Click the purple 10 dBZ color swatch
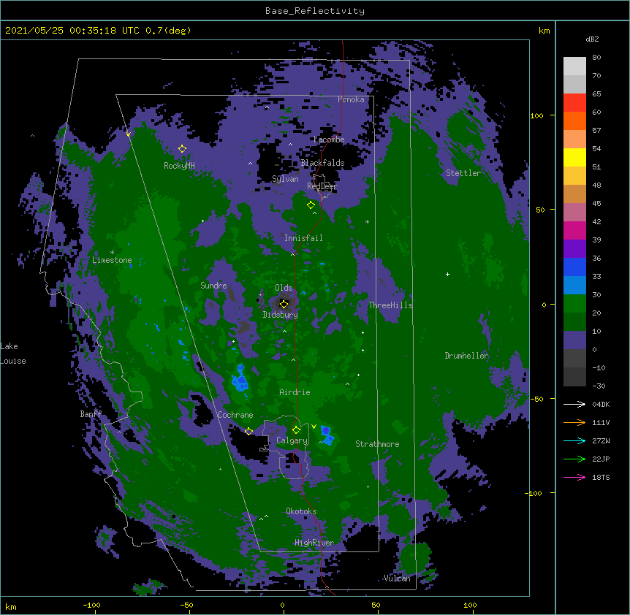 click(574, 340)
